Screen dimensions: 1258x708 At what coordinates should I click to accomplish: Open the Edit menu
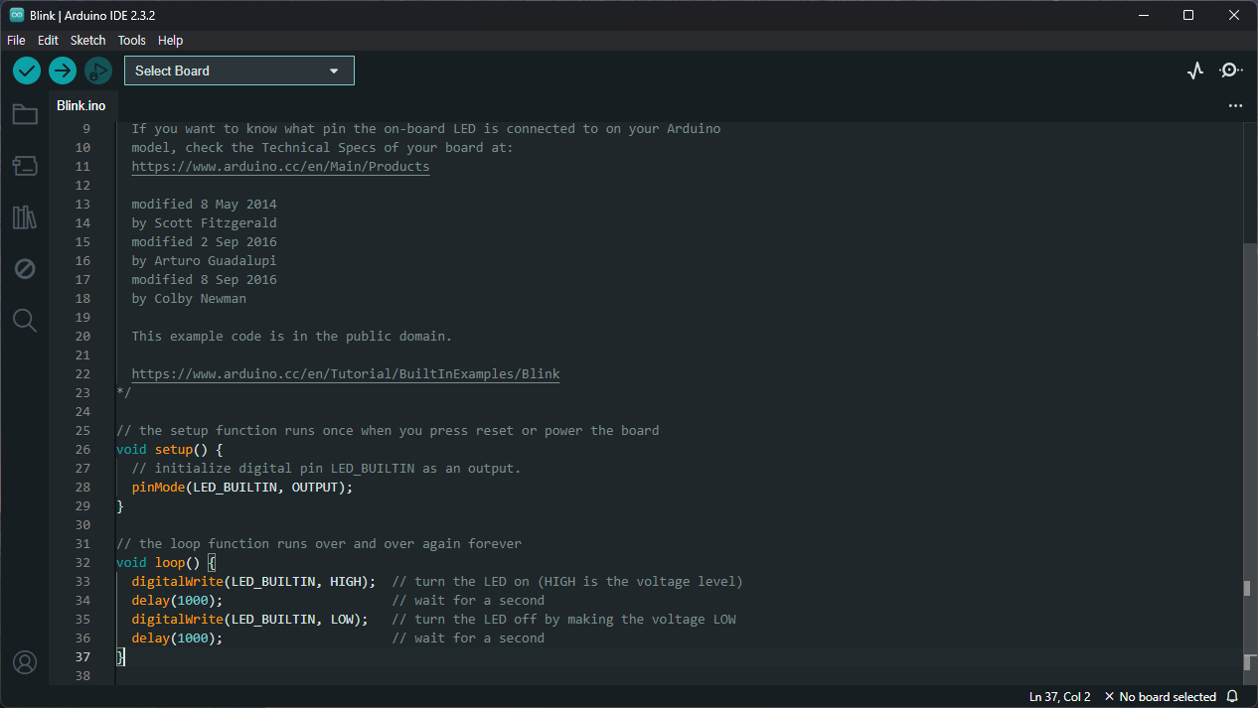[48, 41]
